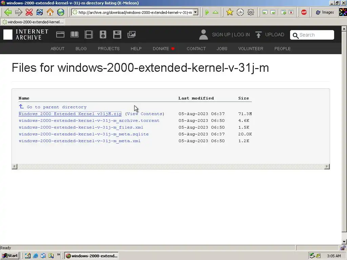Click the page vertical scrollbar up arrow
The width and height of the screenshot is (347, 260).
344,28
